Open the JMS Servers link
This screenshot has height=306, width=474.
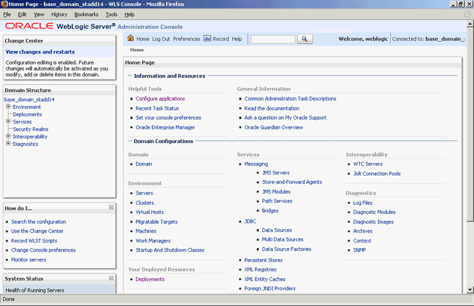(276, 173)
